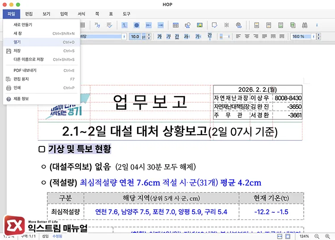Screen dimensions: 335x240
Task: Open the 도구 menu
Action: [x=126, y=14]
